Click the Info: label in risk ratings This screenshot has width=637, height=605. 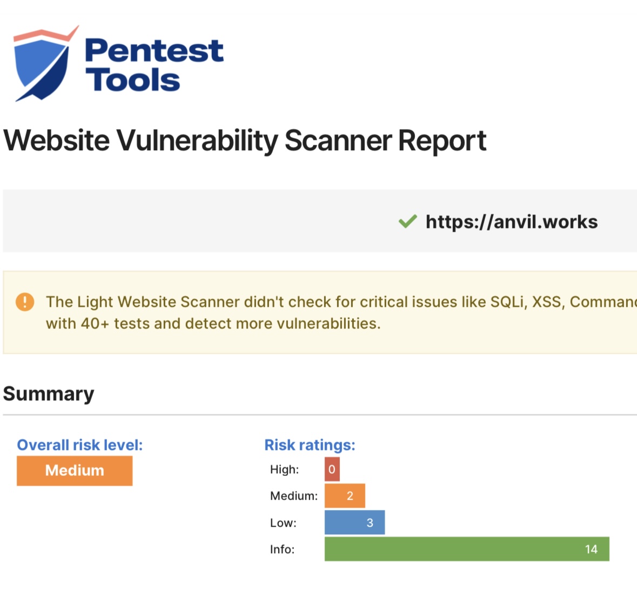click(x=282, y=549)
